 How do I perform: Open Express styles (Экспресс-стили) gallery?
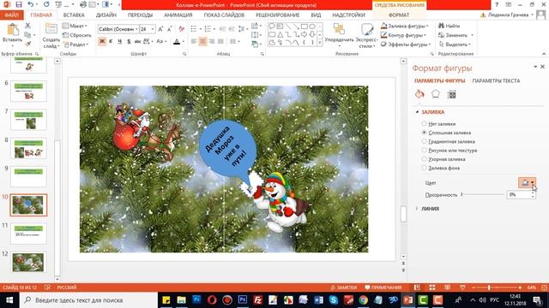pos(367,36)
